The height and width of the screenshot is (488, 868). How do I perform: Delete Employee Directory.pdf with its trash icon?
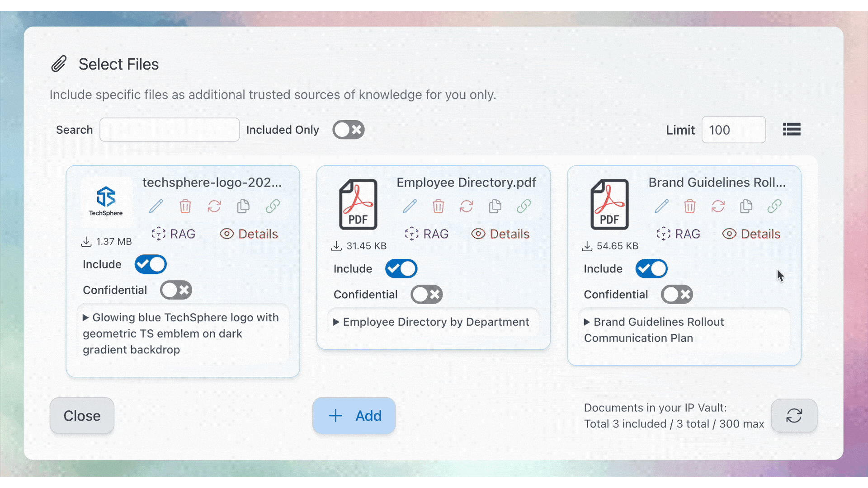click(x=438, y=206)
